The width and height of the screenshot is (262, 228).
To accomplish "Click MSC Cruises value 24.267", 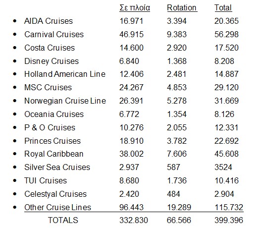I will coord(131,88).
